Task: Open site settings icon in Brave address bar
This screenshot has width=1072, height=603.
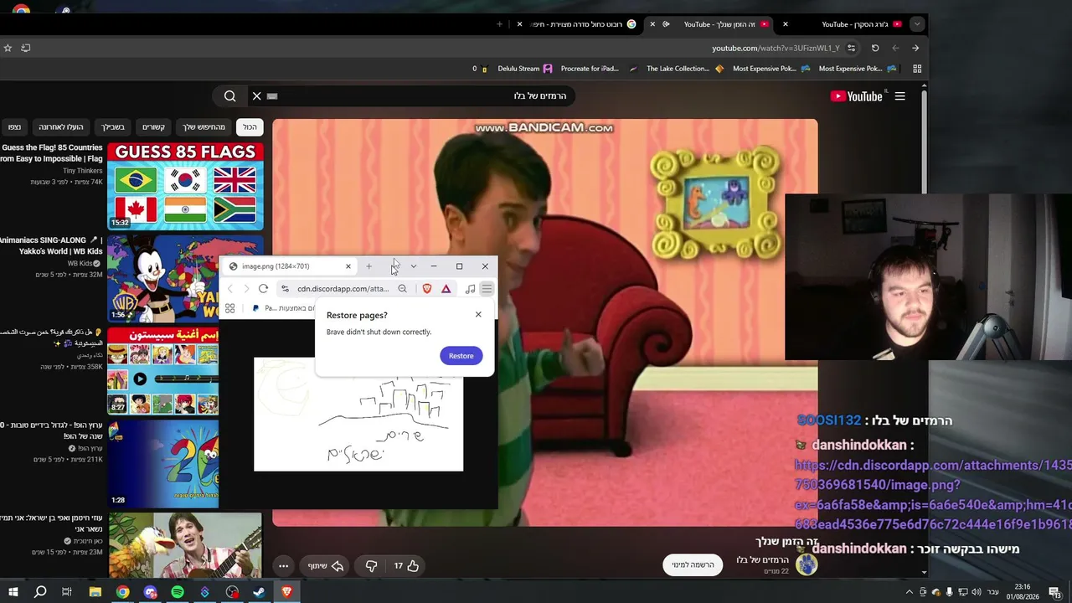Action: (286, 289)
